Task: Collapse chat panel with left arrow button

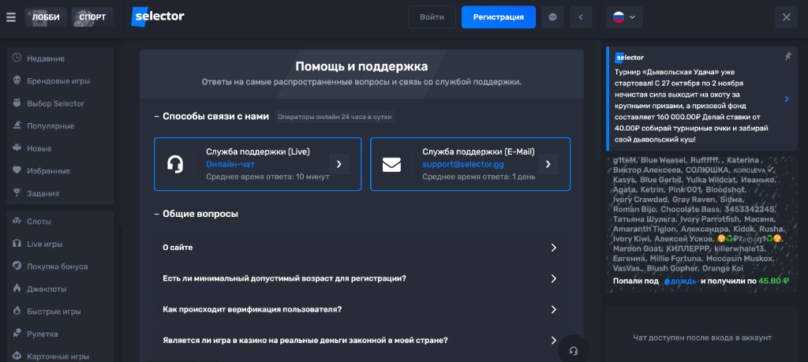Action: [581, 17]
